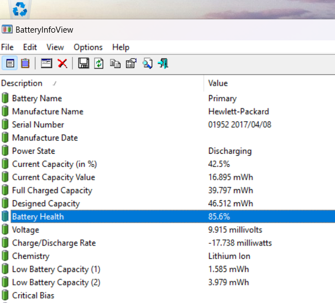
Task: Copy selected items toolbar icon
Action: point(115,64)
